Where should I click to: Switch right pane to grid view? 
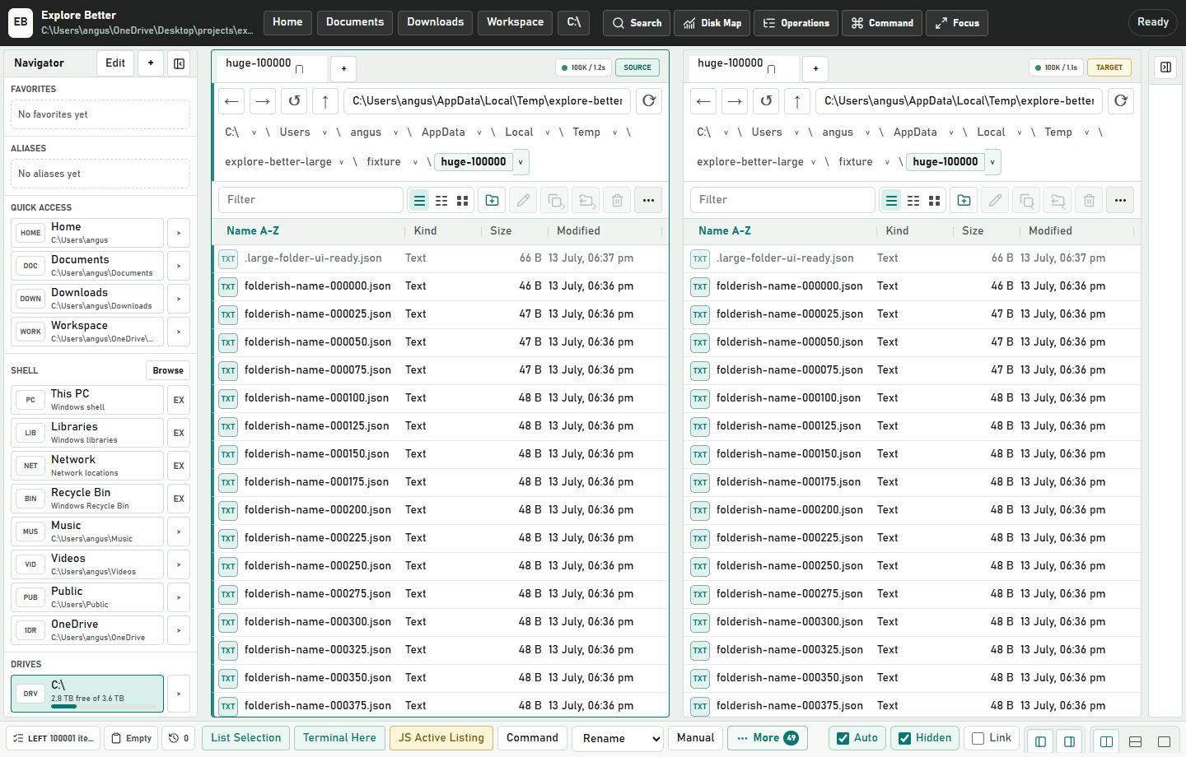tap(935, 200)
